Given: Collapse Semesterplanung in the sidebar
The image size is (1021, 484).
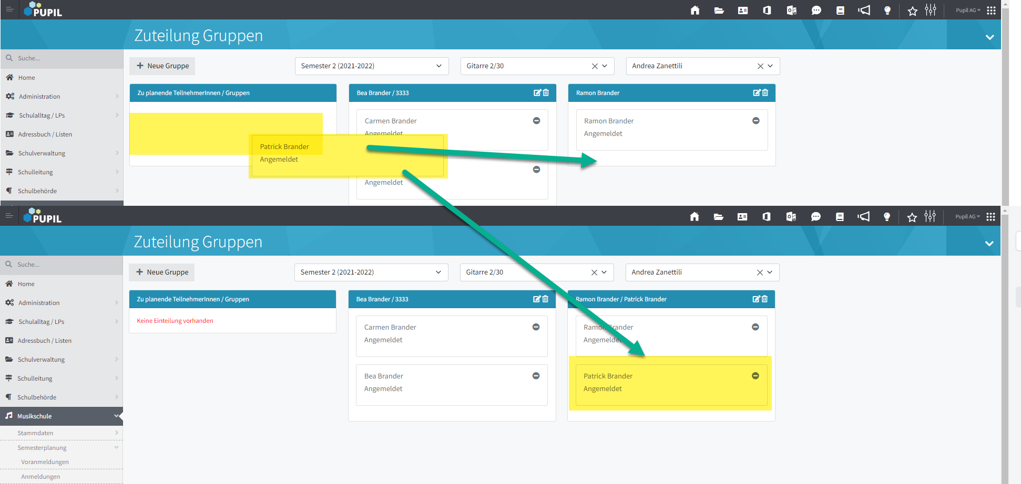Looking at the screenshot, I should pyautogui.click(x=116, y=447).
